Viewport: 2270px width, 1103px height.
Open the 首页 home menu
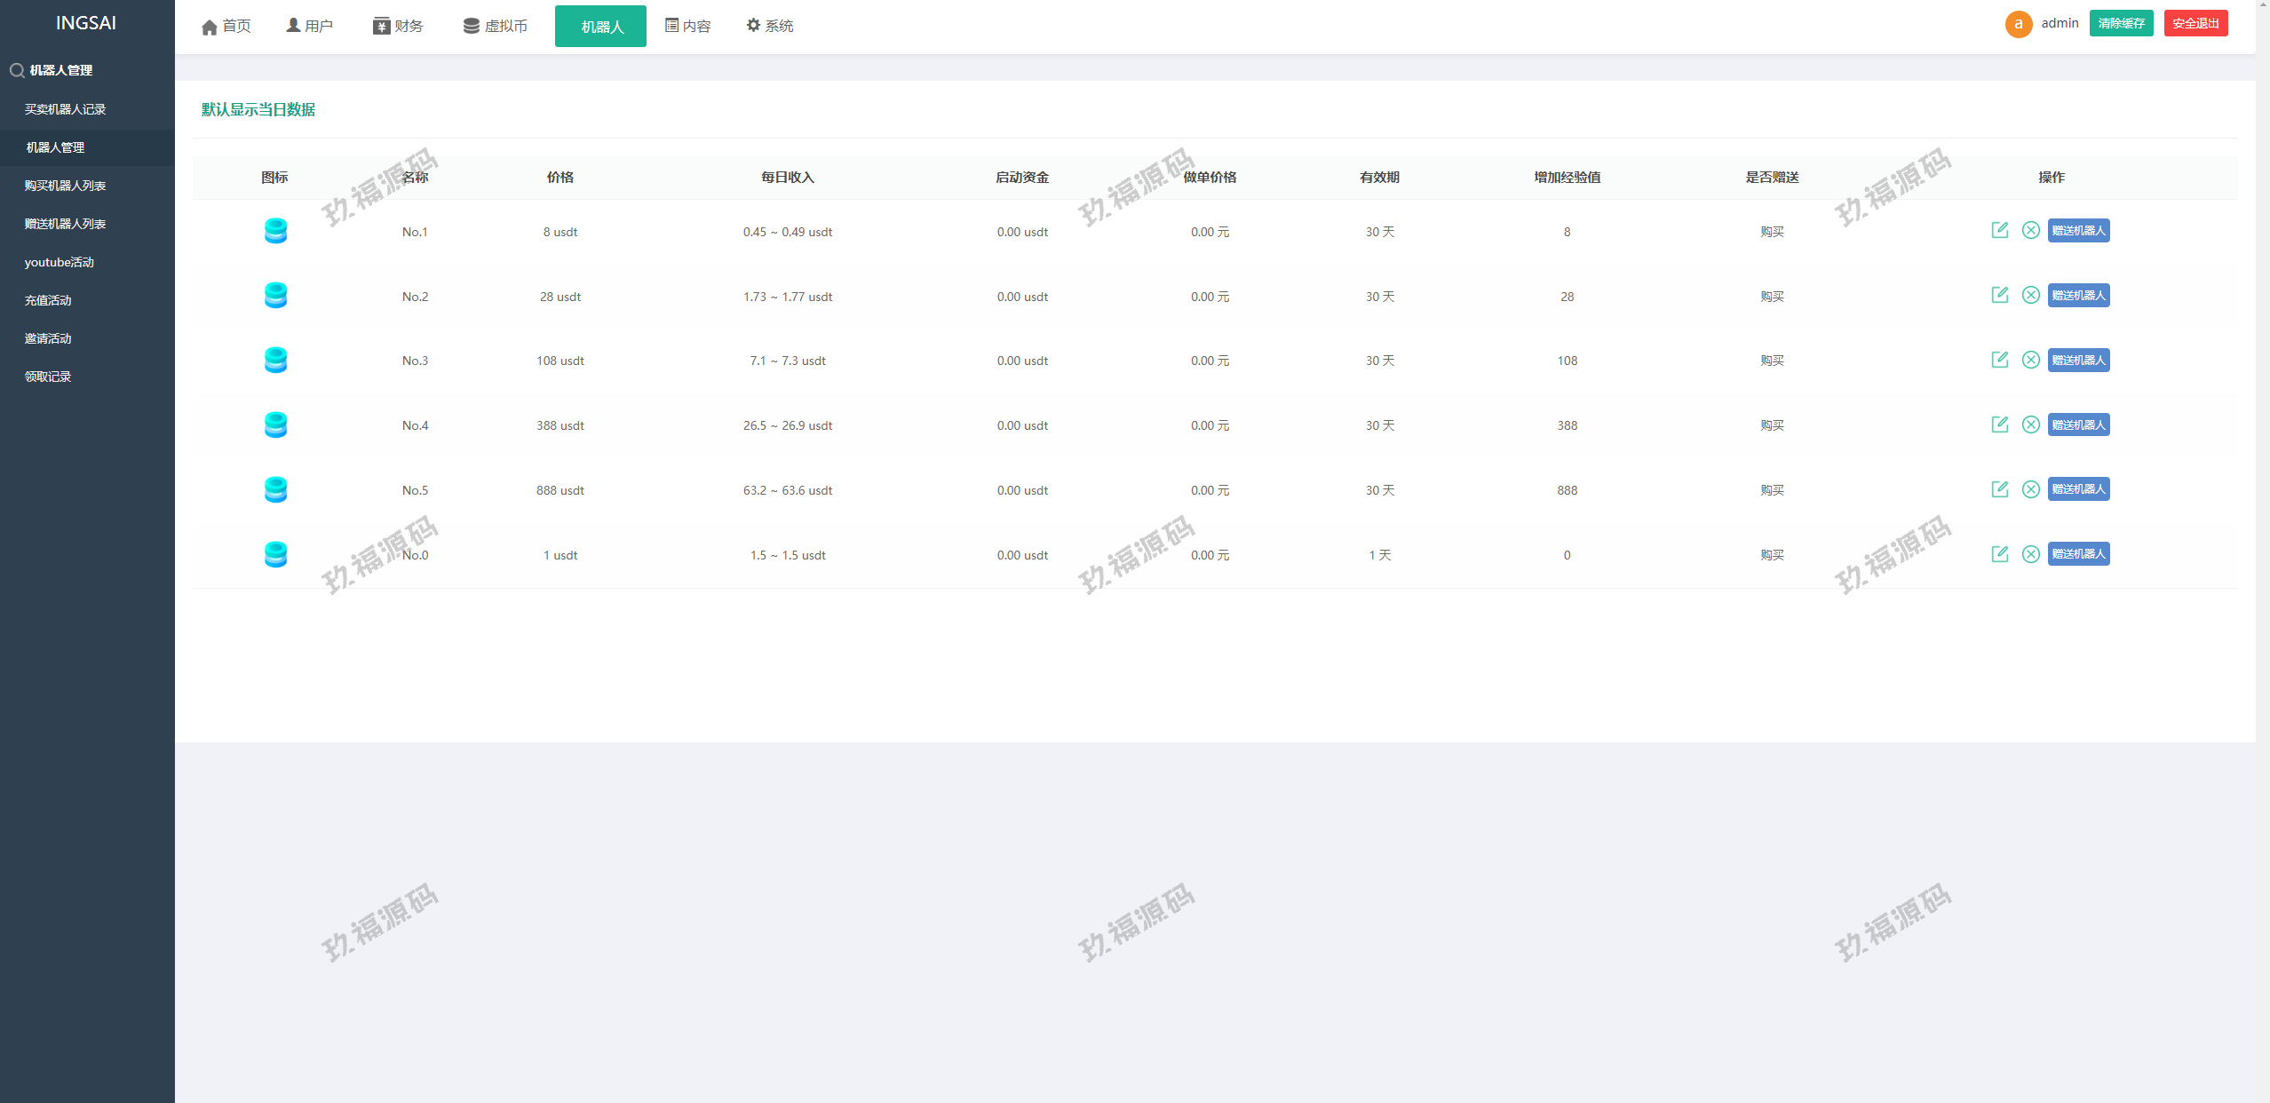pyautogui.click(x=226, y=27)
